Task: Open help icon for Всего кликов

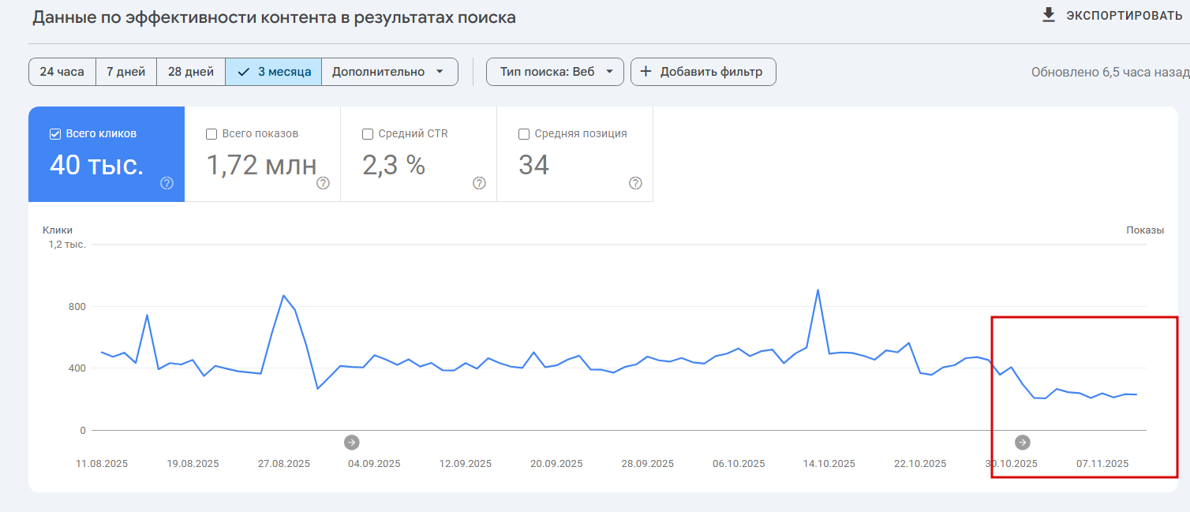Action: (x=167, y=183)
